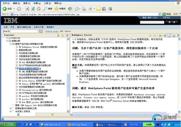
Task: Switch to AT&T Network Cl... taskbar window
Action: click(x=53, y=124)
